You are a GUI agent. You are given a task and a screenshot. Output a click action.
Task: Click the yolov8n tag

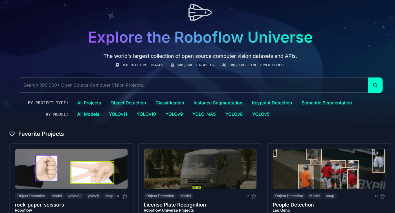(x=75, y=196)
